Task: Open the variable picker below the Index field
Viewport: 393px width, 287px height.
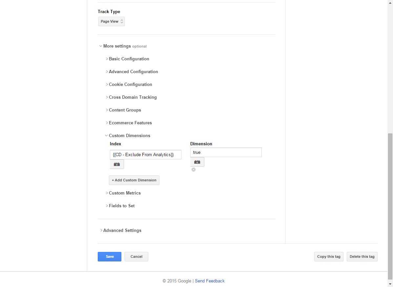Action: click(117, 164)
